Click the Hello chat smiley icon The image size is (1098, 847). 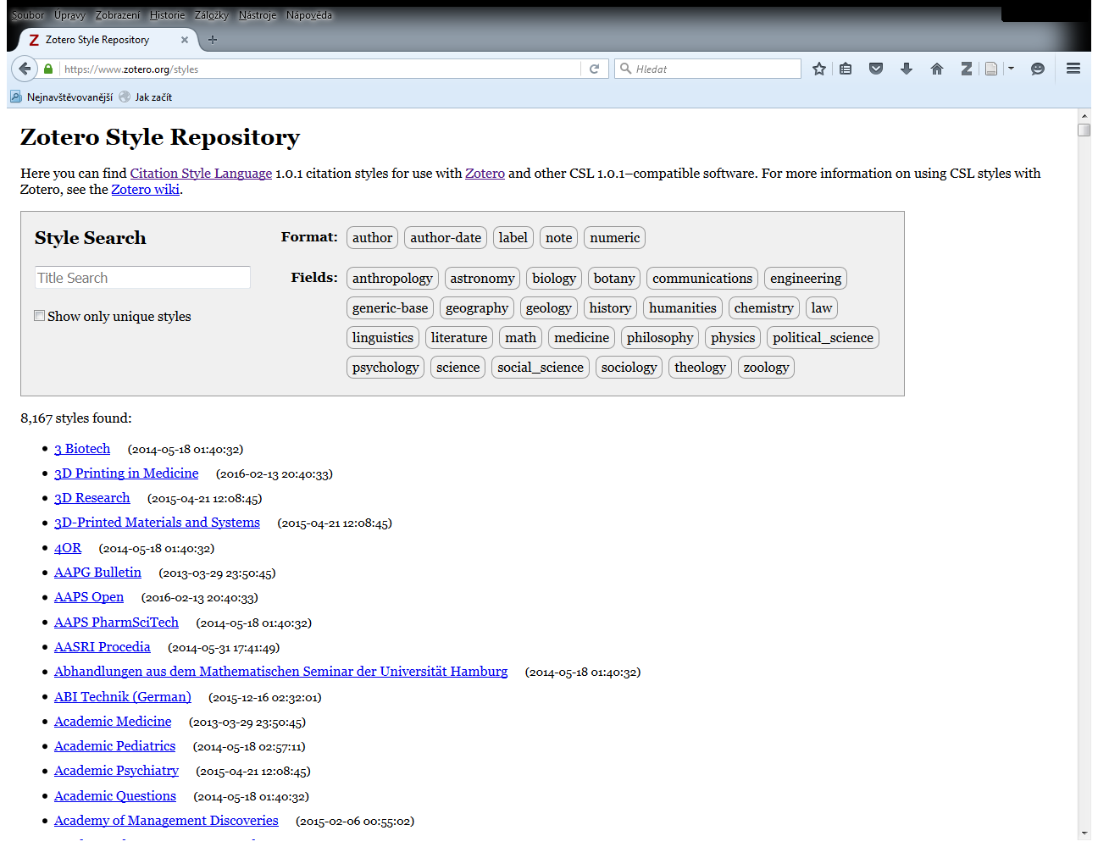point(1037,69)
